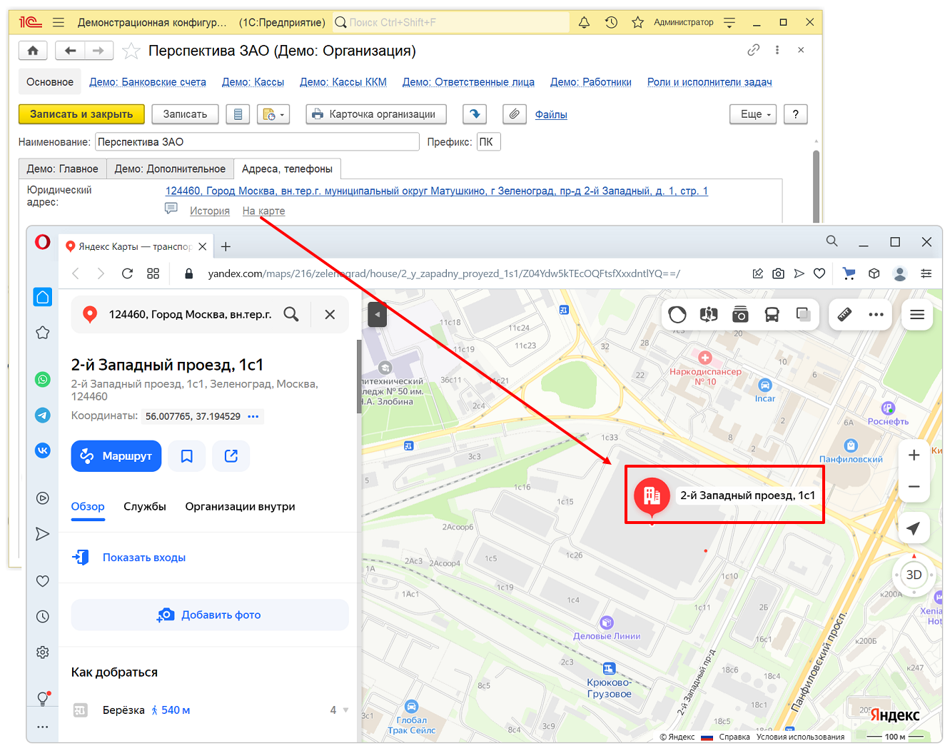Open notifications bell in 1C title bar
This screenshot has height=751, width=950.
pos(584,22)
